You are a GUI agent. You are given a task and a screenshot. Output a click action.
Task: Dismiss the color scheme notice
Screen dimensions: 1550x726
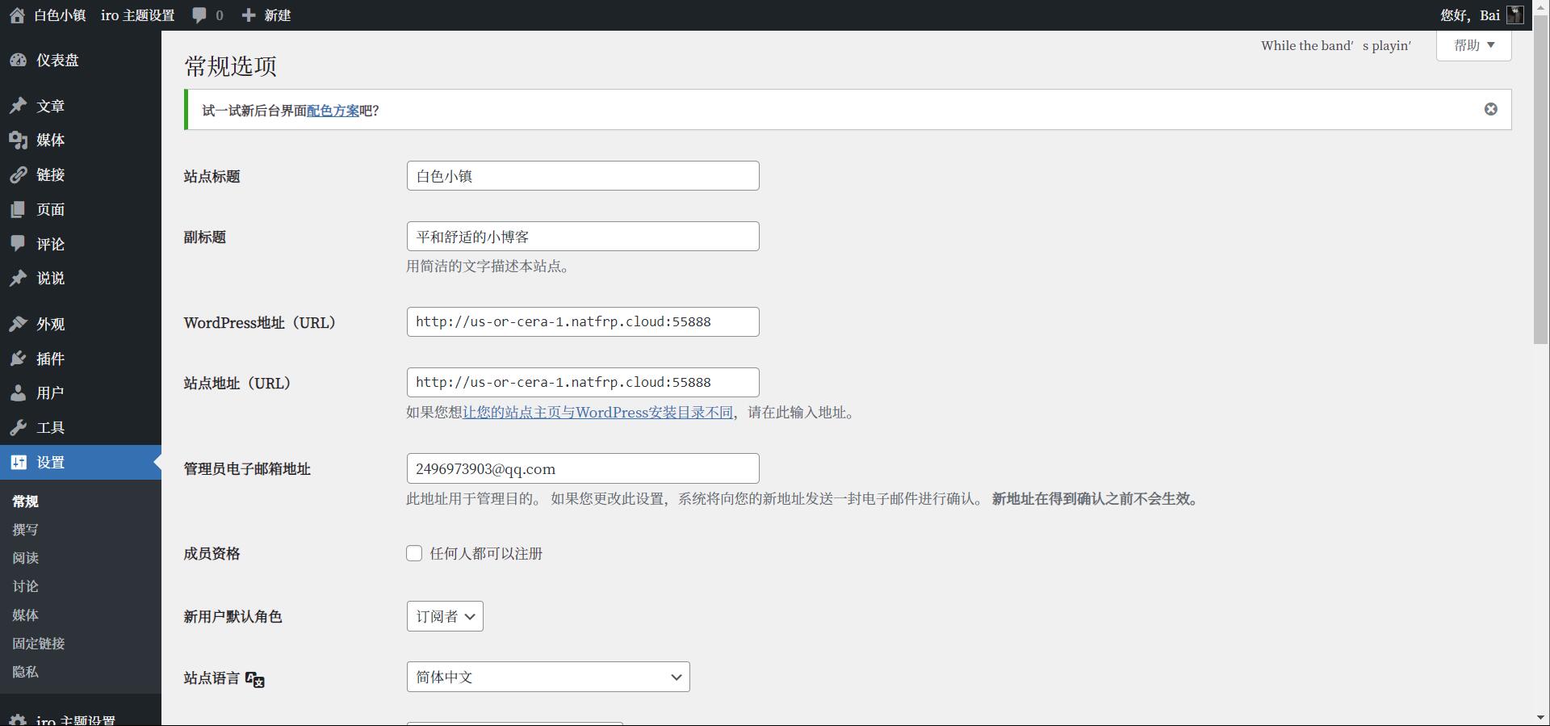click(x=1490, y=109)
